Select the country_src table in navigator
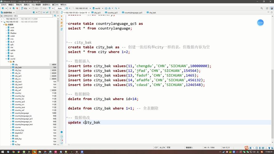 pyautogui.click(x=20, y=105)
